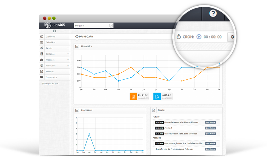The height and width of the screenshot is (158, 267).
Task: Click the Contactos address book icon
Action: (42, 54)
